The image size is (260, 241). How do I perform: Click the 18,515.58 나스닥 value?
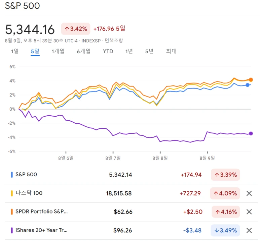point(119,193)
